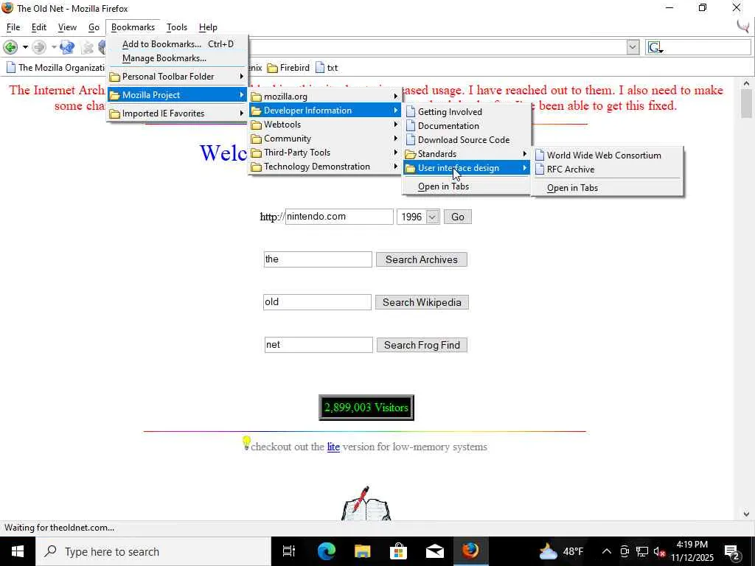Open the URL bar history dropdown
This screenshot has width=755, height=566.
point(633,47)
